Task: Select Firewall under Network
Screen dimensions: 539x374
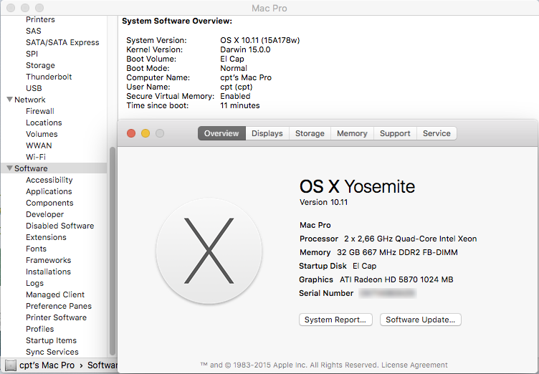Action: [40, 111]
